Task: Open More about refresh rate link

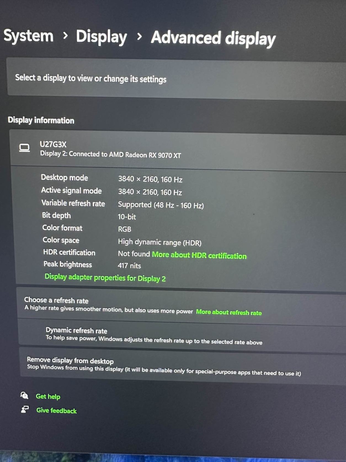Action: [229, 312]
